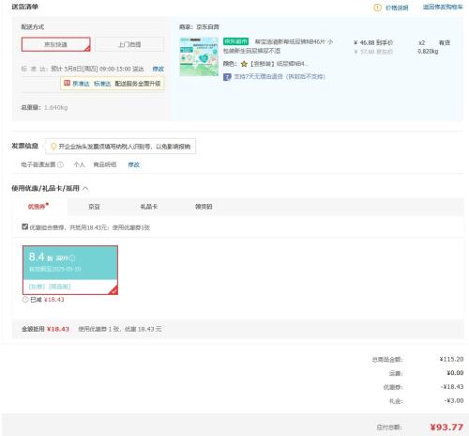
Task: Click the ¥93.77 payable total
Action: point(446,427)
